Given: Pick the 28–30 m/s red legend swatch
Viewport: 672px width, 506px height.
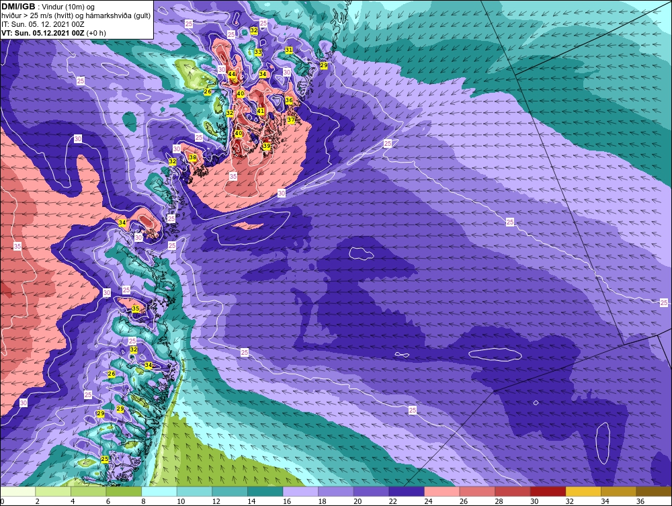Looking at the screenshot, I should click(x=513, y=491).
